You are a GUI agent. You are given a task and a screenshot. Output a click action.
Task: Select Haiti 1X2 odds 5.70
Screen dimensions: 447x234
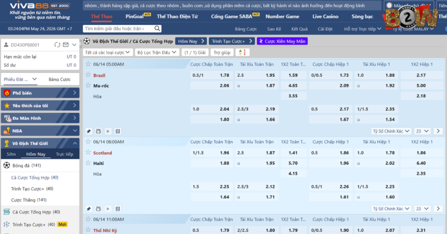coord(294,163)
